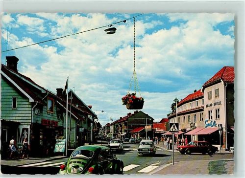The height and width of the screenshot is (178, 245).
Task: Click the street lamp hanging on the wire
Action: coord(110,30)
